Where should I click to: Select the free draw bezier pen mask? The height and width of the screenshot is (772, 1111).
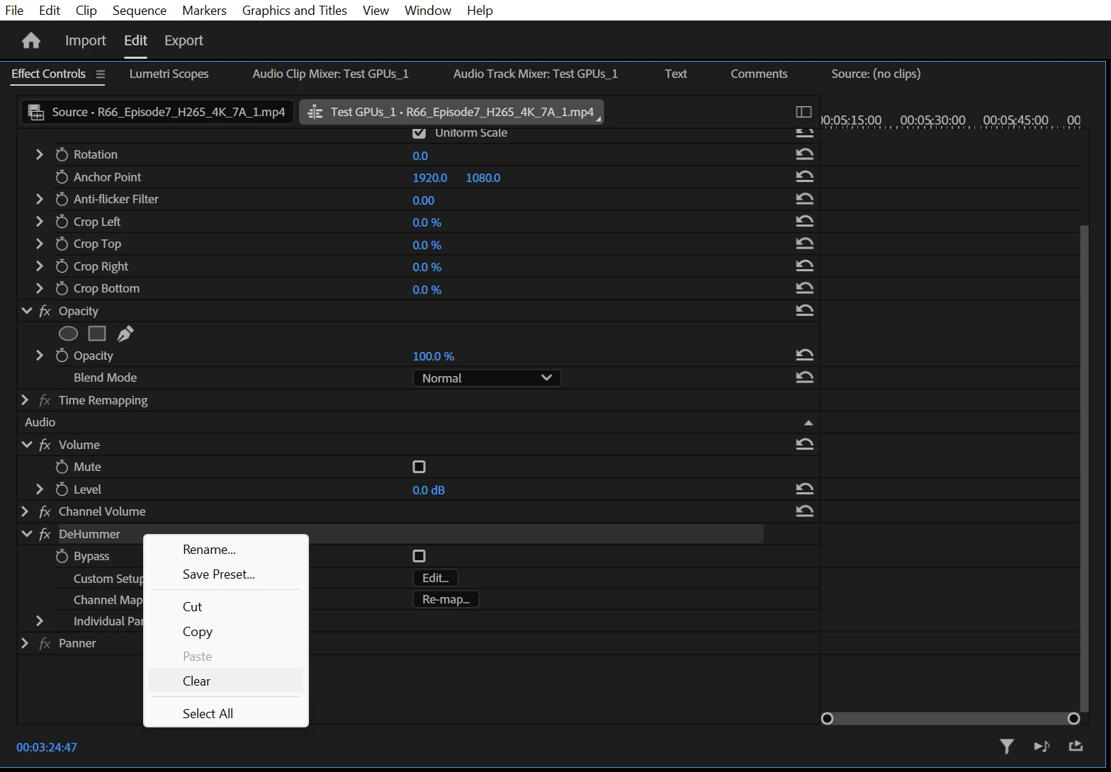125,334
